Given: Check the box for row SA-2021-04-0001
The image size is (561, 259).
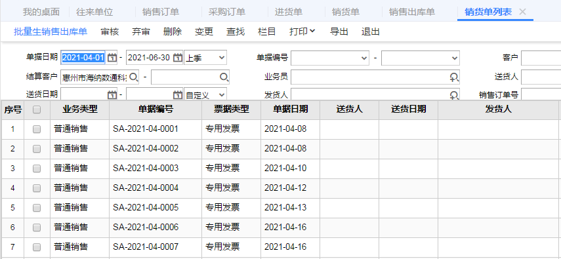Looking at the screenshot, I should point(37,129).
